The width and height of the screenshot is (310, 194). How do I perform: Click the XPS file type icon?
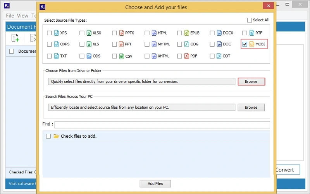(56, 33)
